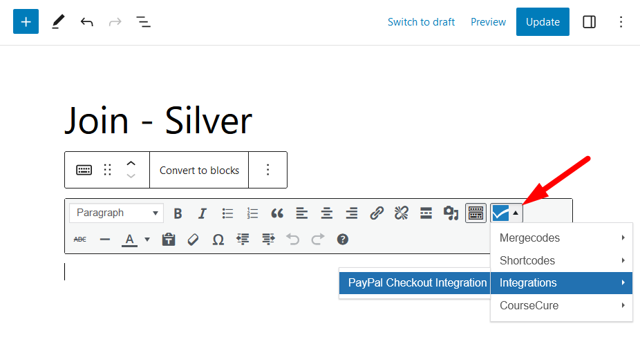Clear formatting with the eraser icon
The image size is (640, 348).
[193, 240]
